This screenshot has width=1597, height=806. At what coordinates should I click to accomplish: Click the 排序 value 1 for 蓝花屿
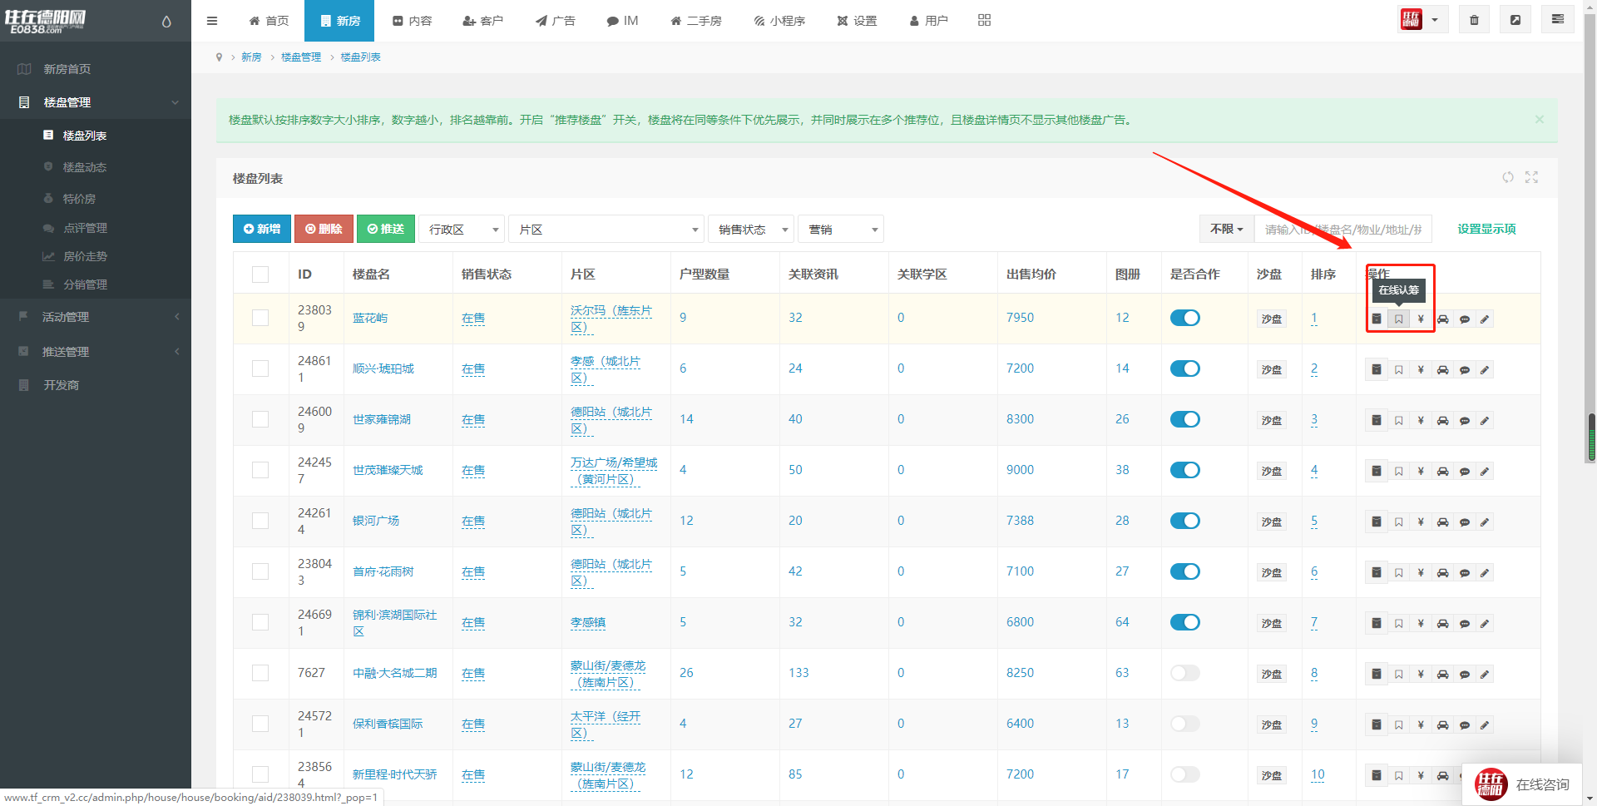[x=1314, y=318]
